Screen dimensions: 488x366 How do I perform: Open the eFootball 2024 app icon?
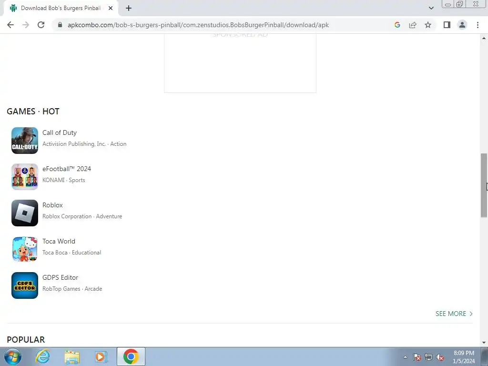point(25,177)
